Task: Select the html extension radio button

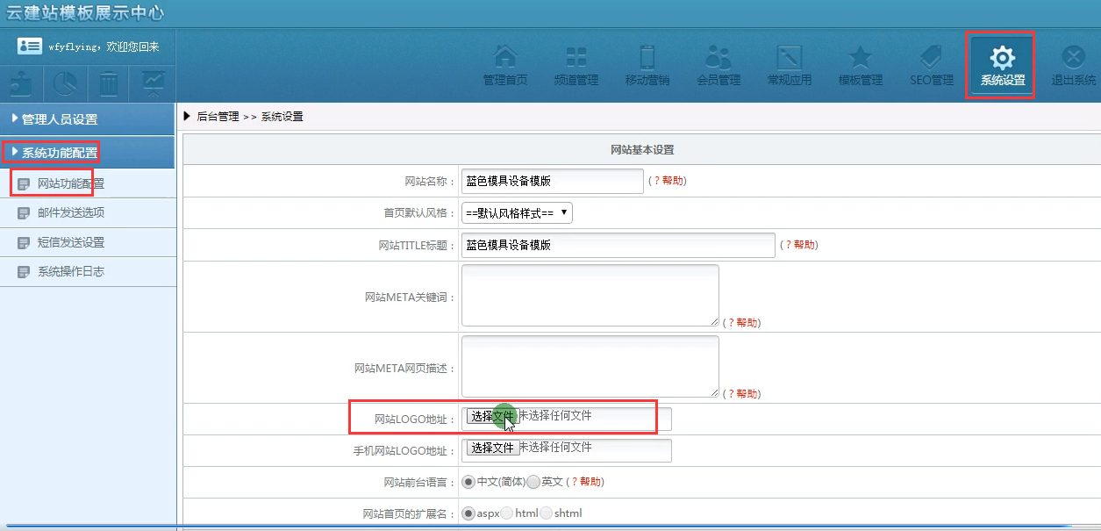Action: pyautogui.click(x=507, y=513)
